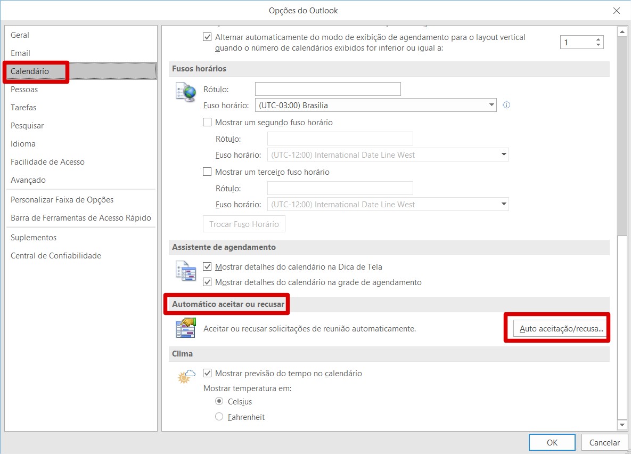The image size is (631, 454).
Task: Click the globe time zone icon
Action: click(186, 92)
